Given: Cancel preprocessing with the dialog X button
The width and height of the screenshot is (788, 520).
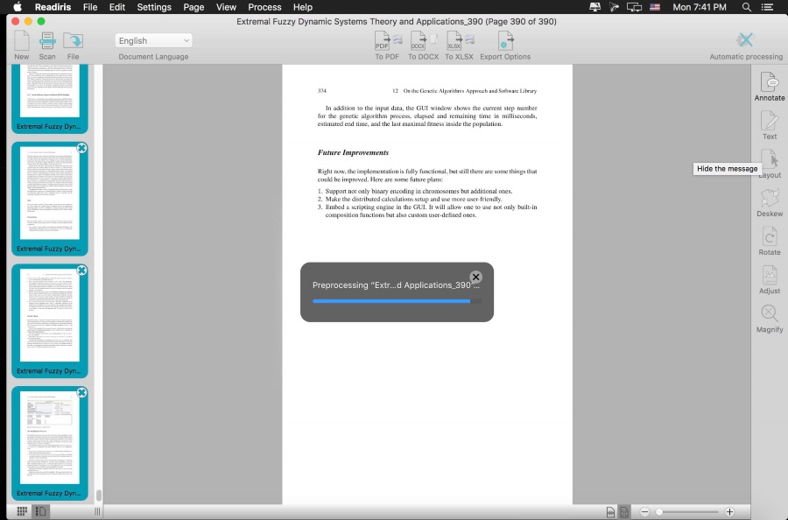Looking at the screenshot, I should 476,277.
